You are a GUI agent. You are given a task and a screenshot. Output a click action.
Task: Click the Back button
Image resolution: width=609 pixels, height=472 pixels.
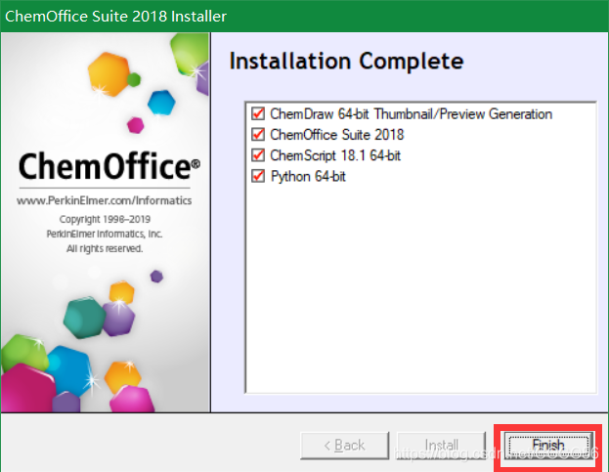[x=345, y=446]
